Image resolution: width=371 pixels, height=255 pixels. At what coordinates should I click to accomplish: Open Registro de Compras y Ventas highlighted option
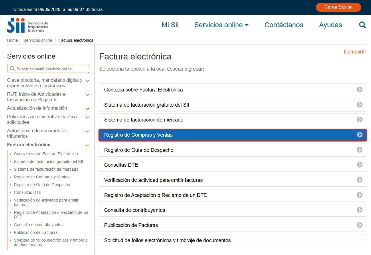click(232, 135)
